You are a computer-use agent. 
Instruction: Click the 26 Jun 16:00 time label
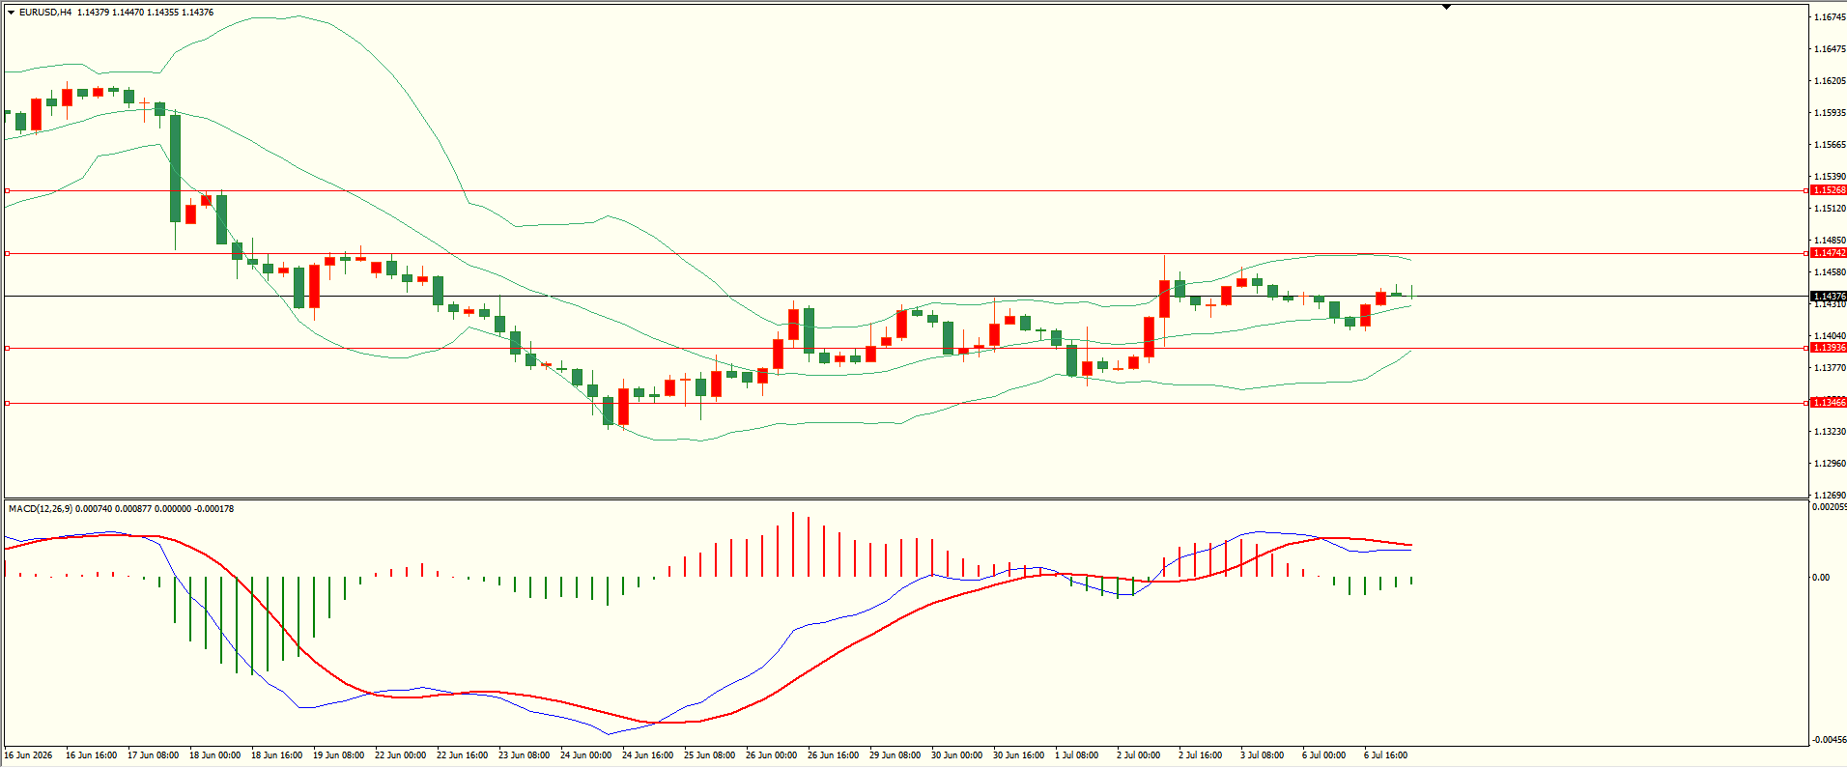(x=834, y=755)
